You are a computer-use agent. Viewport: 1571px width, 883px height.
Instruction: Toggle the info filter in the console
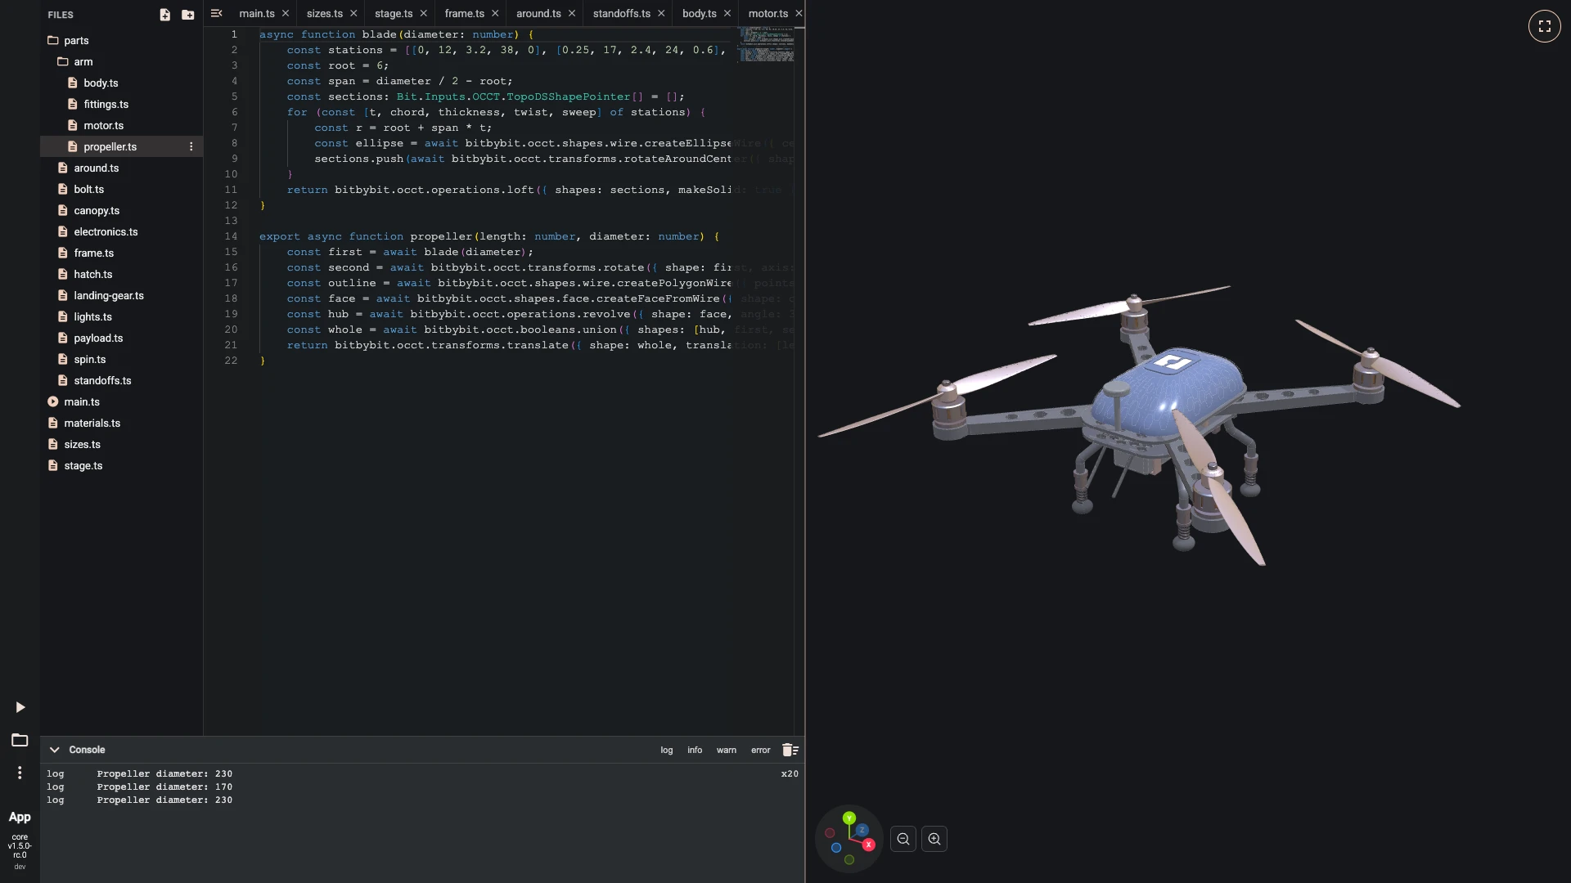[x=695, y=750]
